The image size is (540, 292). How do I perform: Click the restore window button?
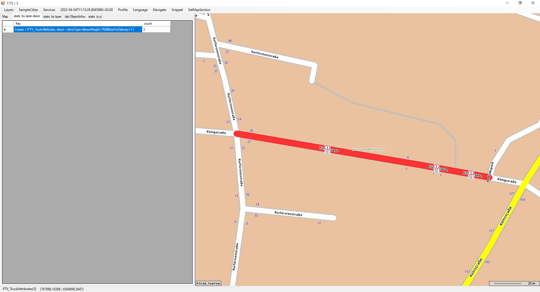pyautogui.click(x=520, y=3)
